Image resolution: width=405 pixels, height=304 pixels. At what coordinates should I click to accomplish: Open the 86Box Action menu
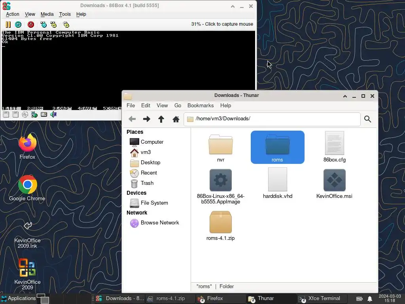(x=12, y=14)
